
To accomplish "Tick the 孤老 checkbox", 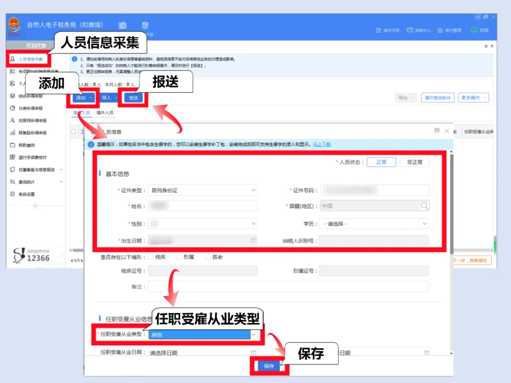I will tap(207, 257).
